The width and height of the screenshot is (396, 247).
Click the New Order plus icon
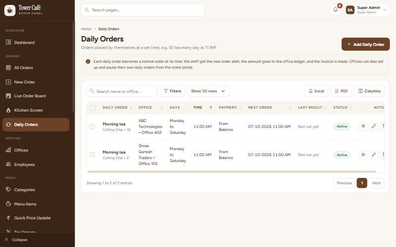point(8,82)
